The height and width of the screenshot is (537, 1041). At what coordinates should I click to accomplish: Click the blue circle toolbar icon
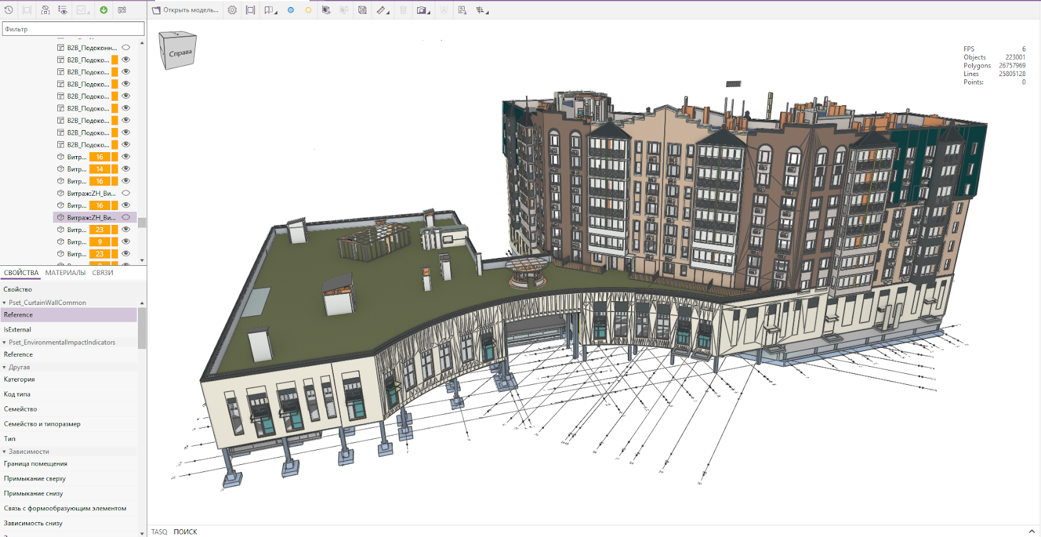[291, 10]
